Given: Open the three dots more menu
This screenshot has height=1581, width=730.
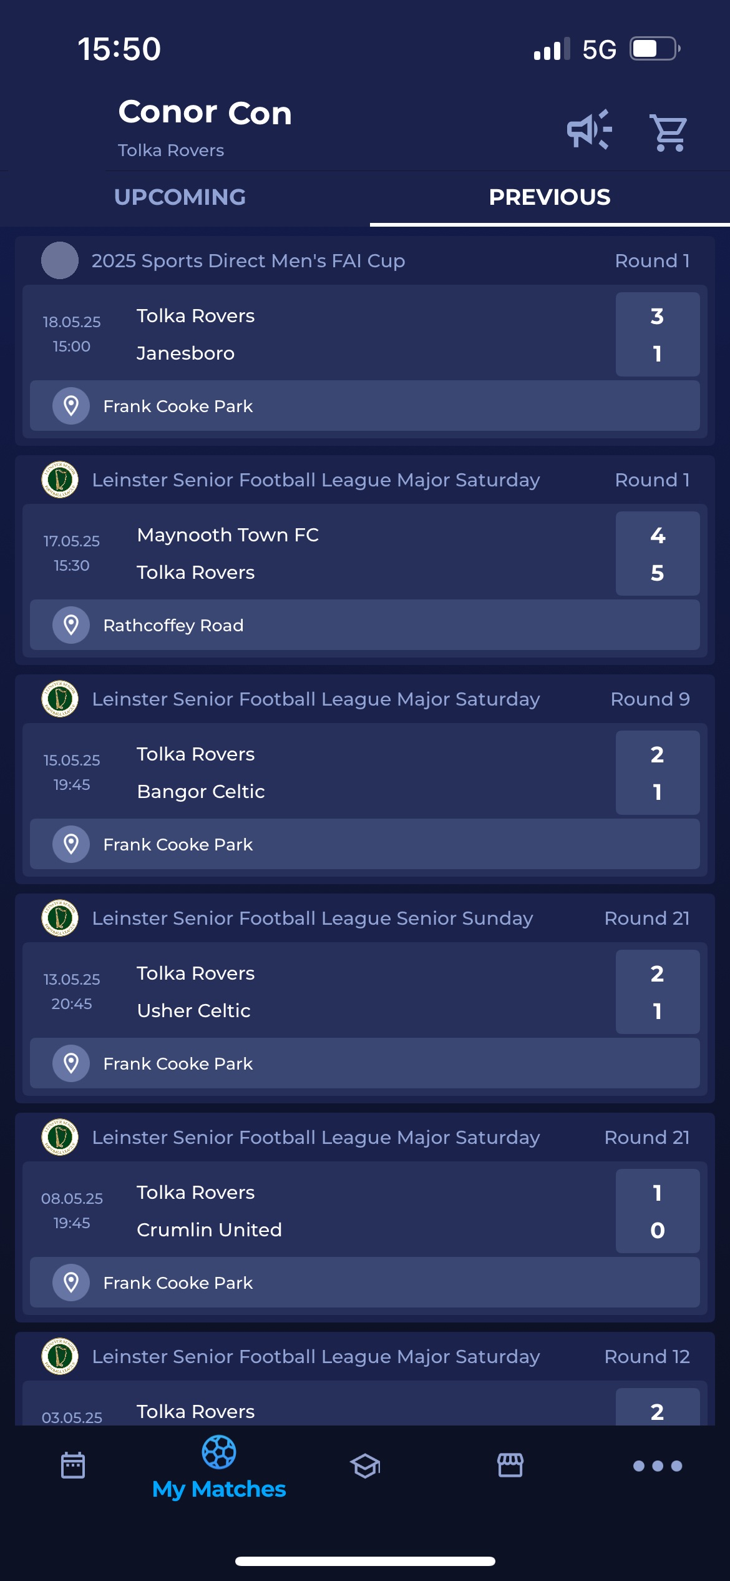Looking at the screenshot, I should [657, 1465].
